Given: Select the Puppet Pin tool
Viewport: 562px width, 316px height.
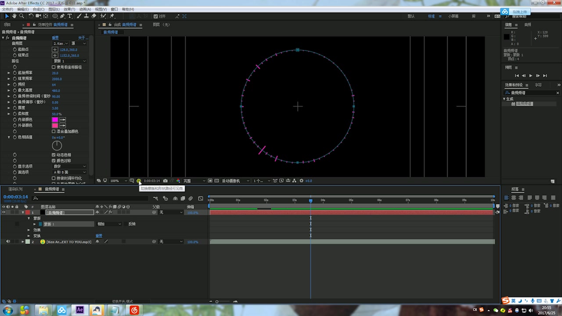Looking at the screenshot, I should (112, 16).
